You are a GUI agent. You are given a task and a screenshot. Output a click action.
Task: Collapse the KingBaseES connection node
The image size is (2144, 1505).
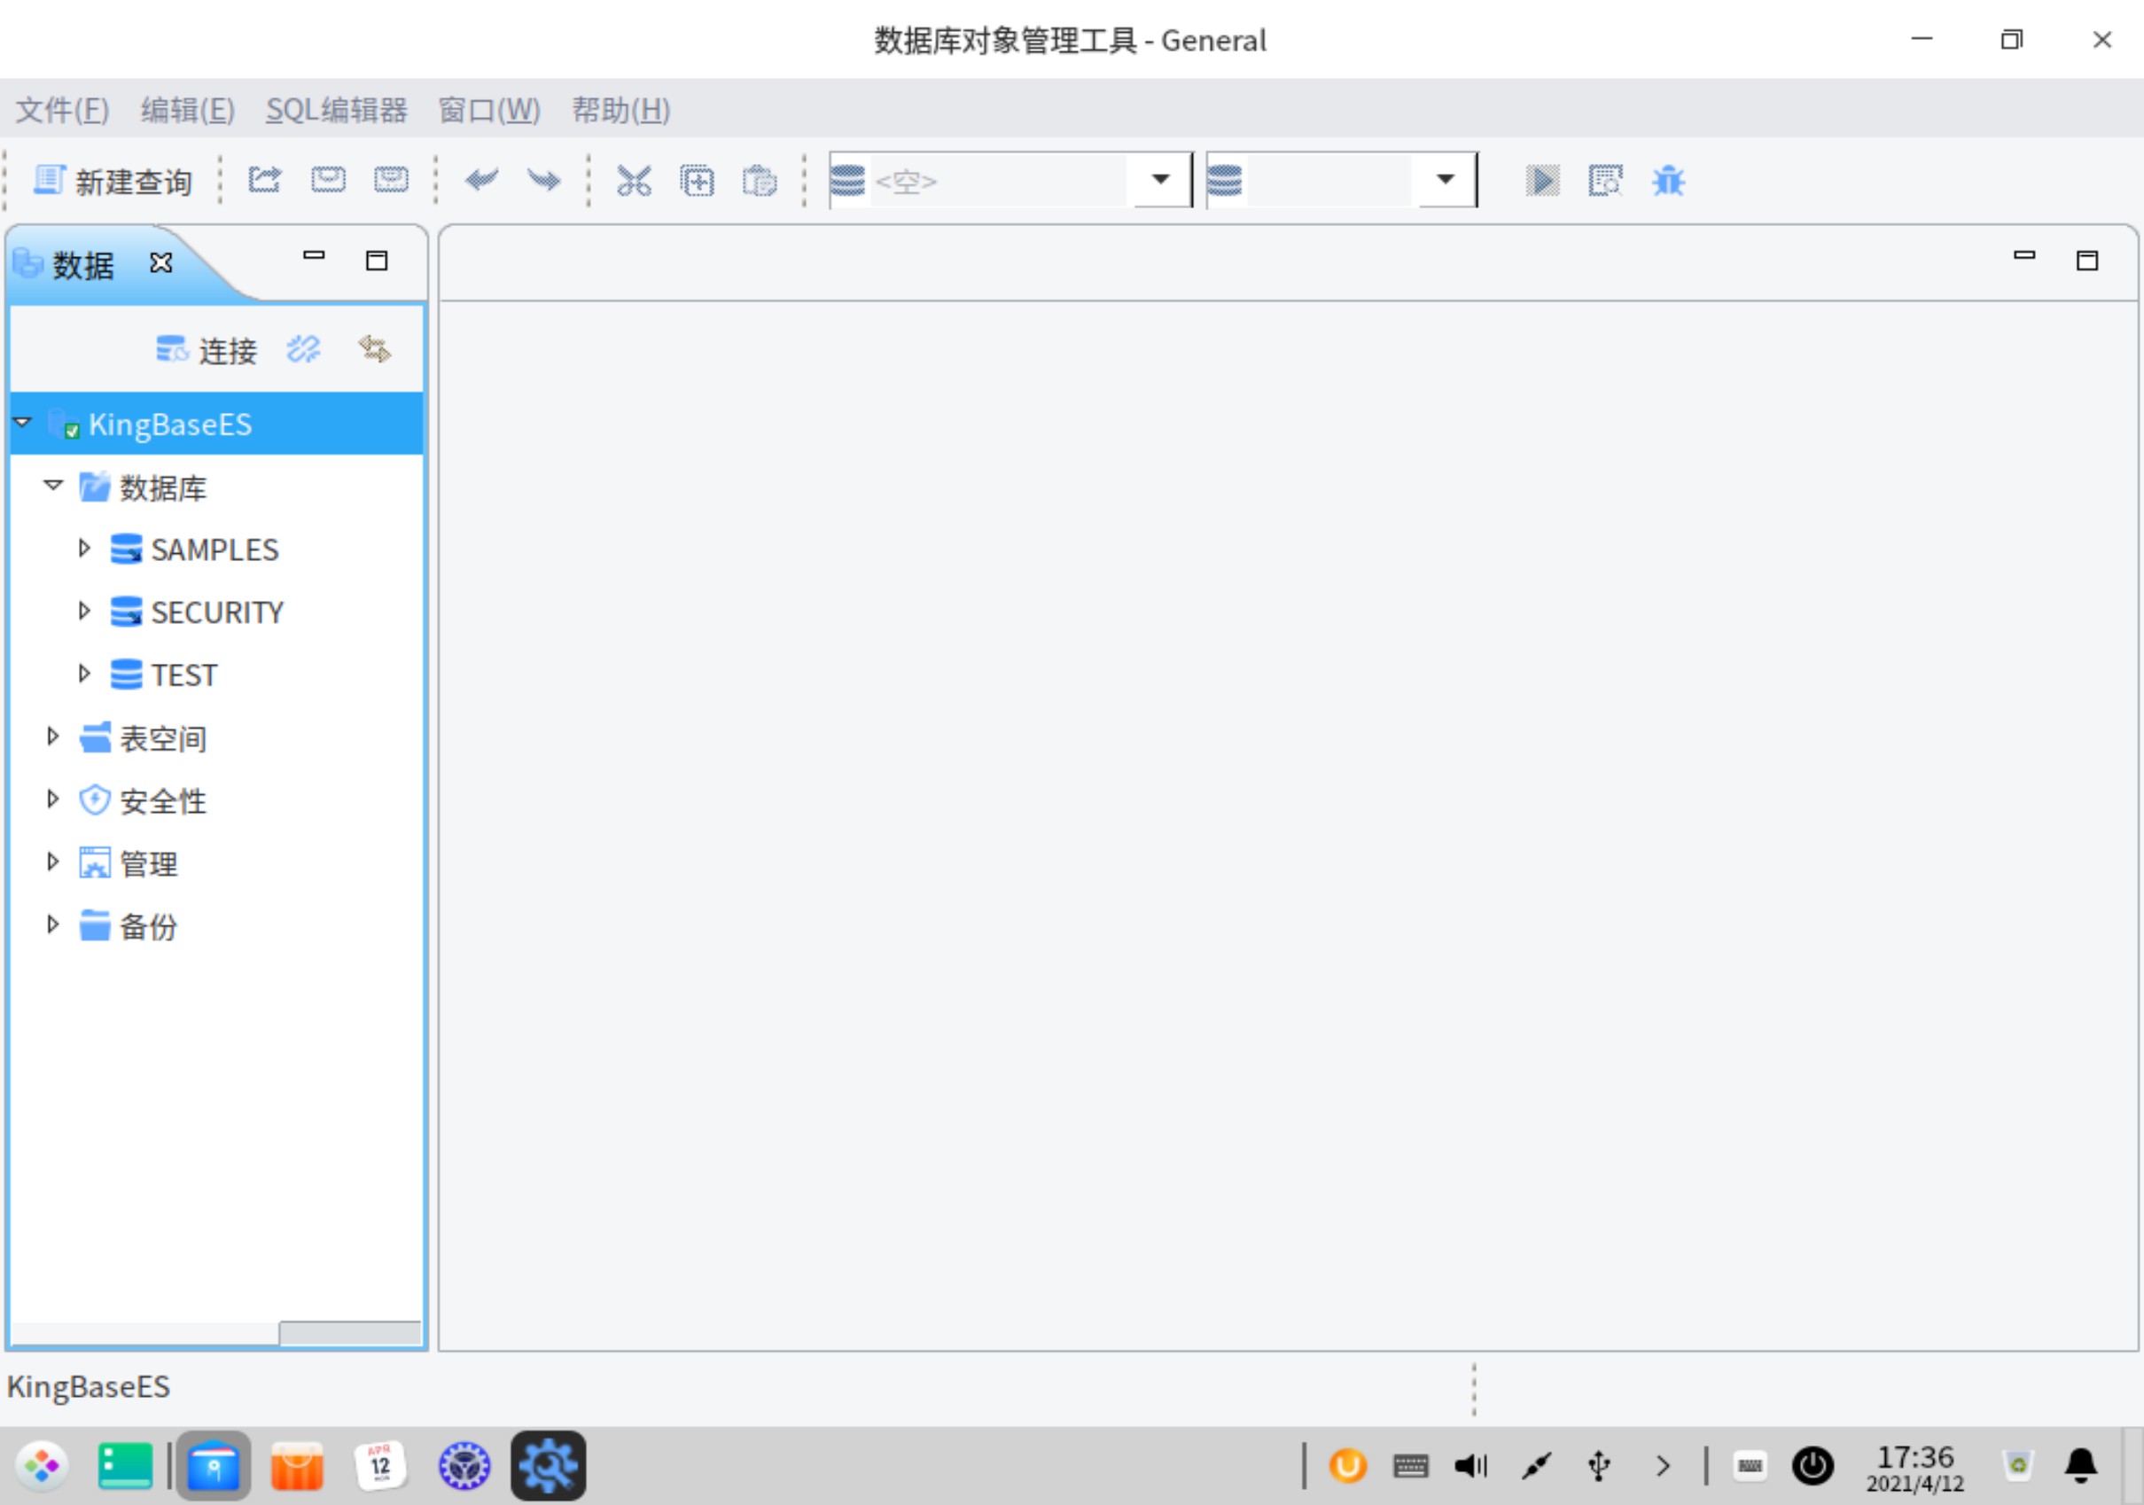[23, 423]
